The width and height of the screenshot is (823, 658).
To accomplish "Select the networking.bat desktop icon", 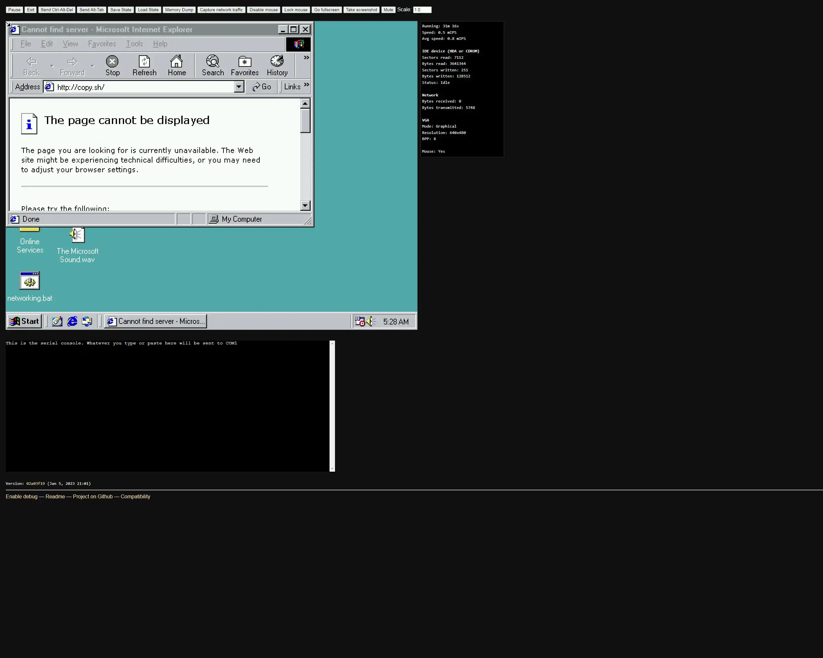I will 30,281.
